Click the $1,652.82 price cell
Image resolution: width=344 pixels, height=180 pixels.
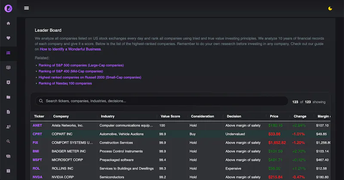point(277,143)
